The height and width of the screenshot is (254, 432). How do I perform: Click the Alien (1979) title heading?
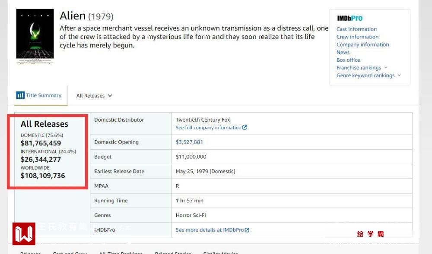pos(86,16)
